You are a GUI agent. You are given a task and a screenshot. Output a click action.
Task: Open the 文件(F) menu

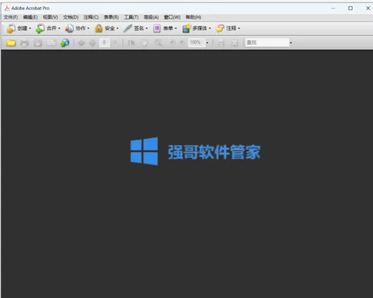point(11,17)
